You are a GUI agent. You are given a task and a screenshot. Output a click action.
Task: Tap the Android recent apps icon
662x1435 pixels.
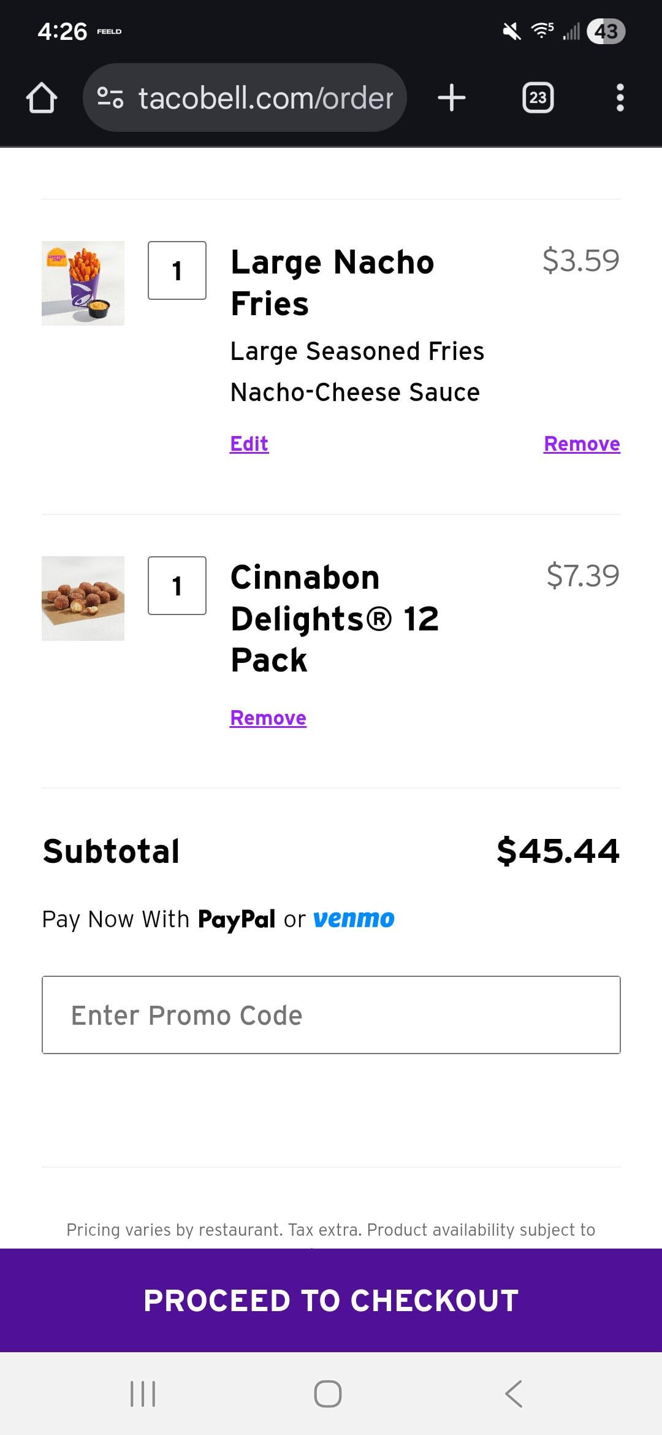click(143, 1393)
